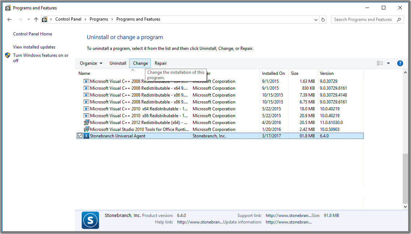
Task: Click Uninstall in the toolbar
Action: (118, 63)
